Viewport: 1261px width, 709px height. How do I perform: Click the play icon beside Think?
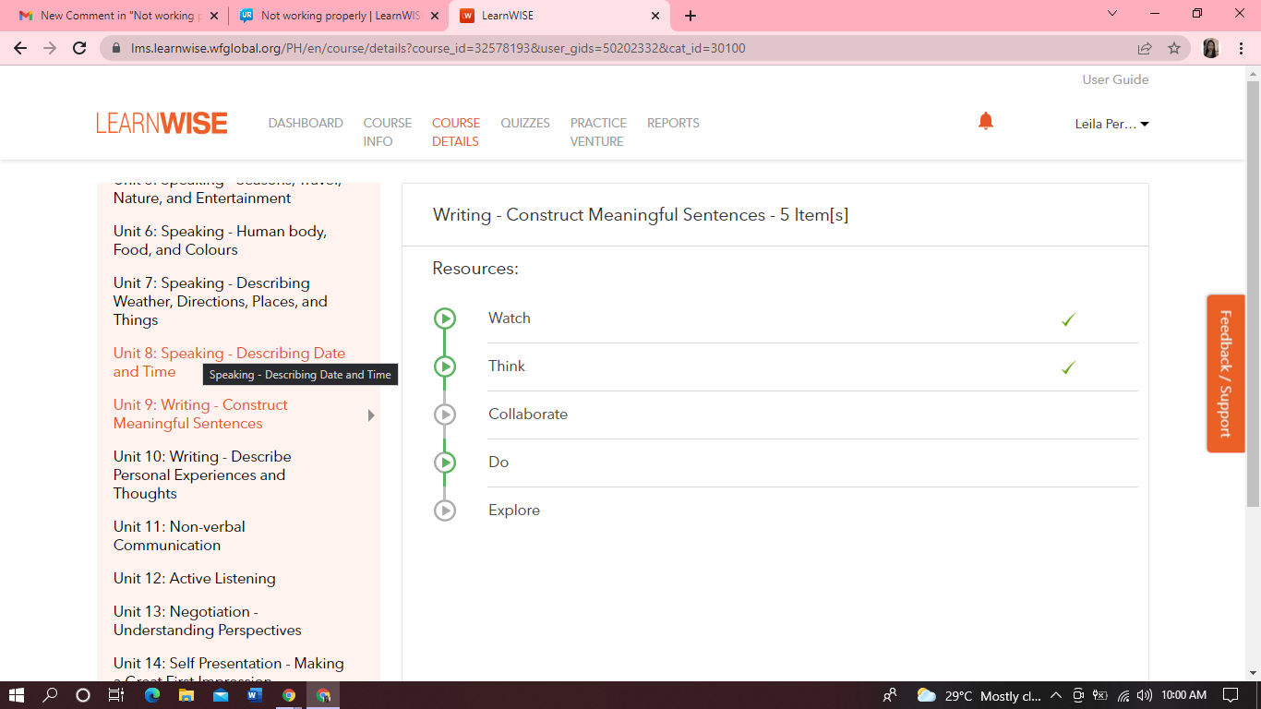coord(445,367)
